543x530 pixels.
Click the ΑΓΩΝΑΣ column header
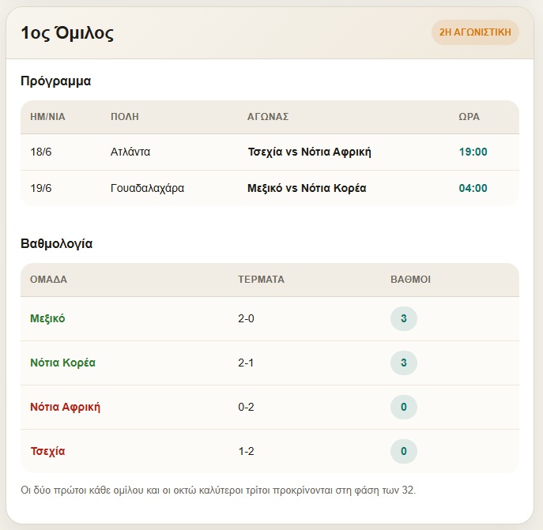[x=268, y=117]
